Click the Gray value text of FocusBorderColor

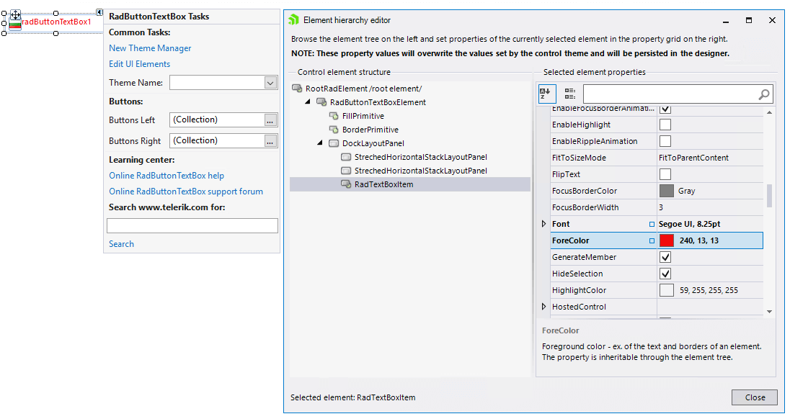coord(686,191)
